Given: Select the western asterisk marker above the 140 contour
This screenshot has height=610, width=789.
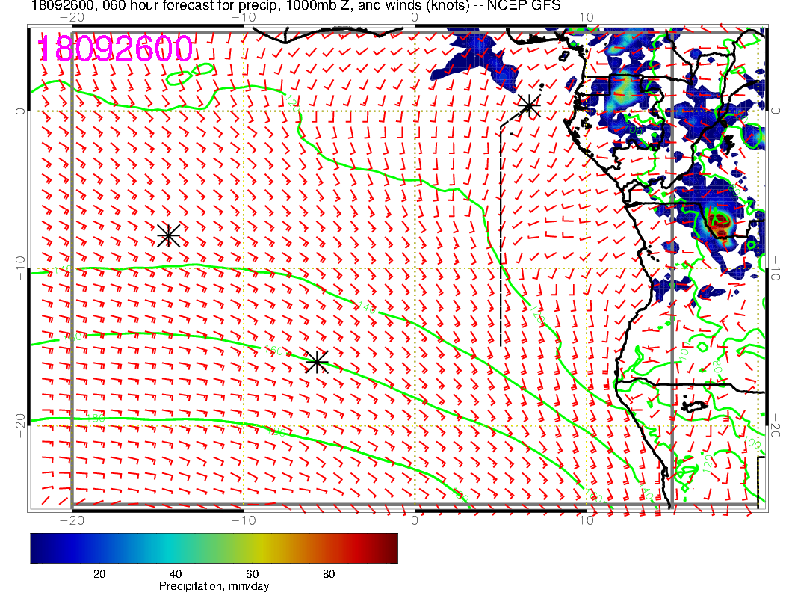Looking at the screenshot, I should (169, 235).
